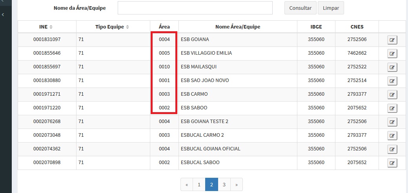Edit the ESB VILLAGGIO EMILIA row
This screenshot has height=193, width=408.
click(392, 54)
